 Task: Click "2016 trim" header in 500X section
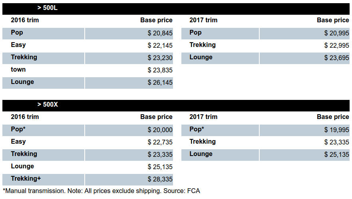tap(25, 117)
